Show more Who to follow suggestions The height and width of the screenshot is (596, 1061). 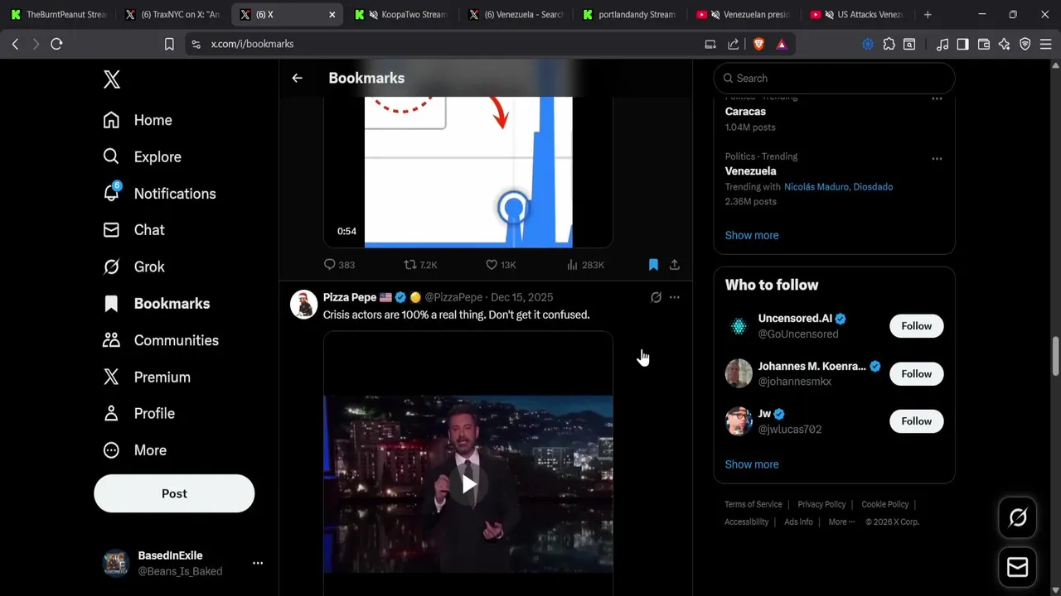[x=752, y=464]
